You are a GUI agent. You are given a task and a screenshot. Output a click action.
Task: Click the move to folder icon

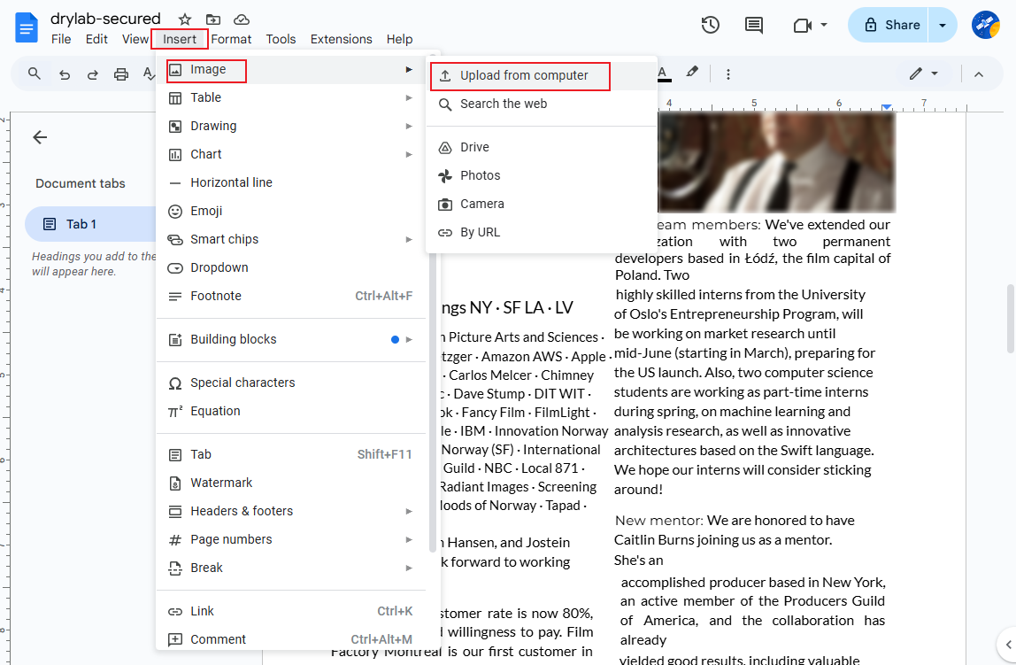point(213,19)
